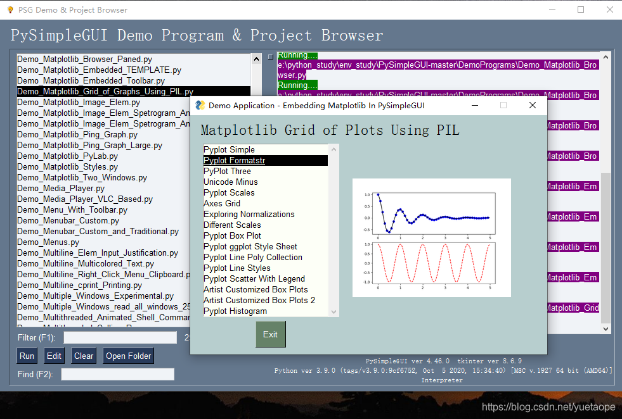The width and height of the screenshot is (622, 419).
Task: Select Unicode Minus in the plot list
Action: [x=266, y=182]
